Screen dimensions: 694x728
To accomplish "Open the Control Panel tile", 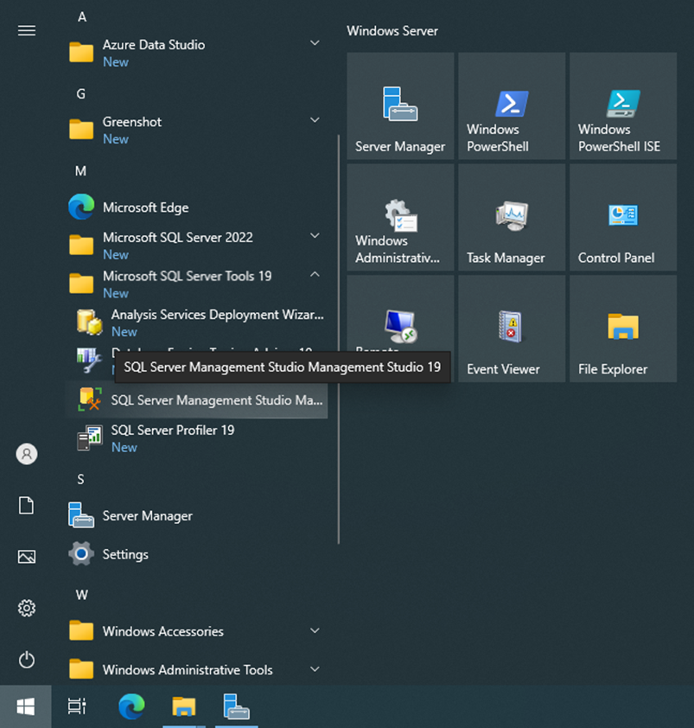I will [x=623, y=217].
